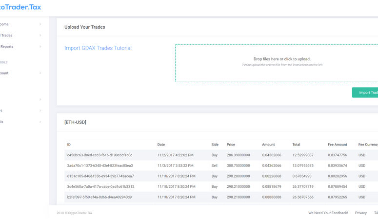
Task: Click the amount in the 2ada70c1 row
Action: click(x=272, y=165)
